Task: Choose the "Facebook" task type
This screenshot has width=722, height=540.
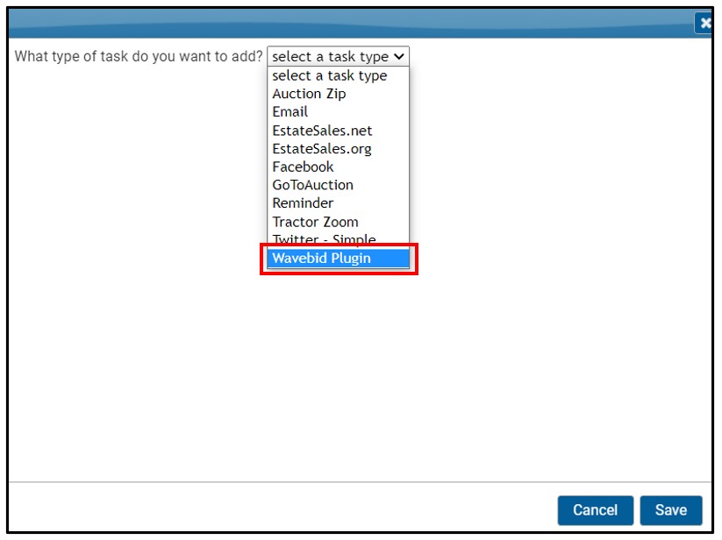Action: [x=299, y=167]
